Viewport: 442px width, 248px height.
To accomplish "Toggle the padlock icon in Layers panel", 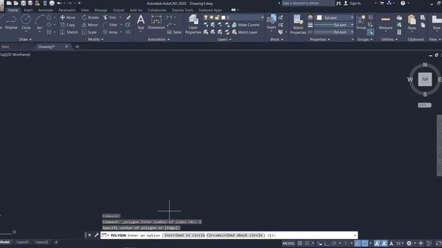I will coord(218,17).
